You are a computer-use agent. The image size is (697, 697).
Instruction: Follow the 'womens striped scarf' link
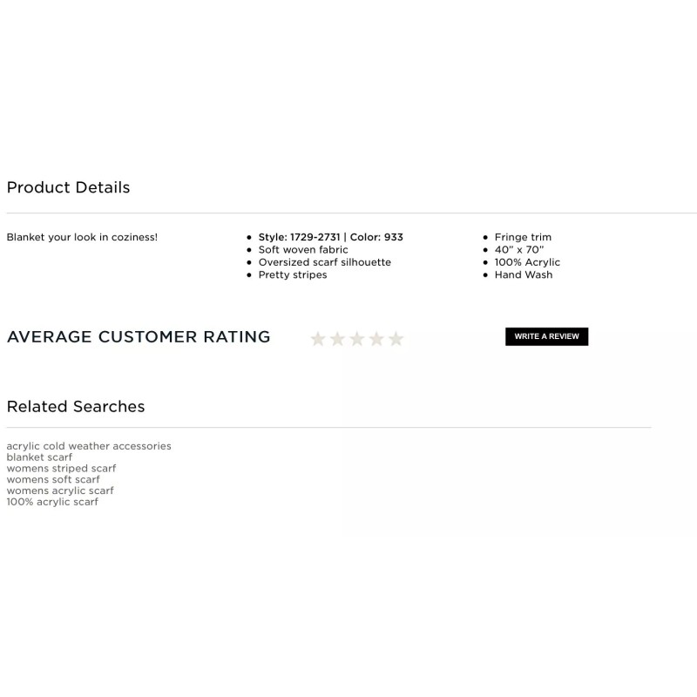(61, 469)
